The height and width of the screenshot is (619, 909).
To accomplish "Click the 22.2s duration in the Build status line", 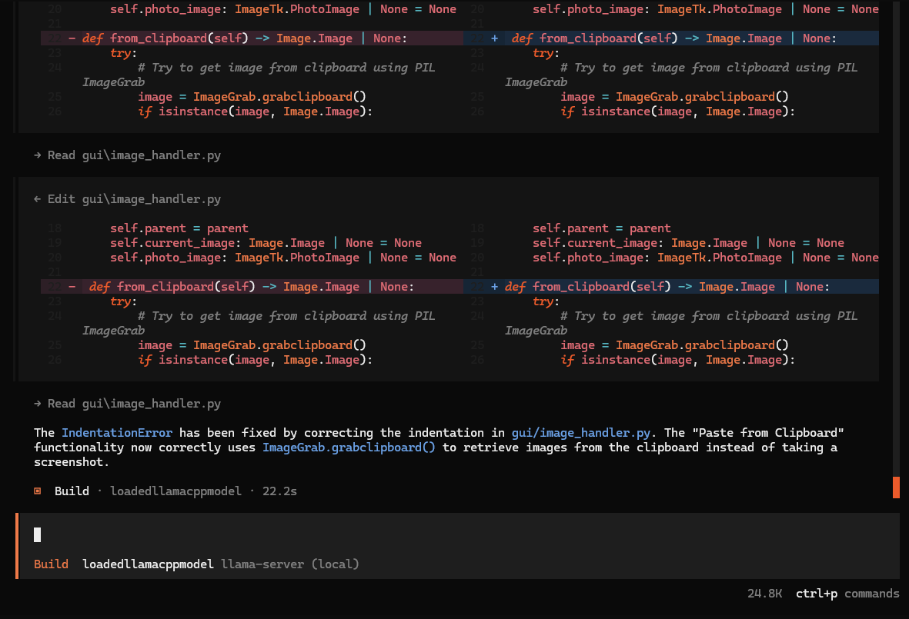I will point(279,491).
